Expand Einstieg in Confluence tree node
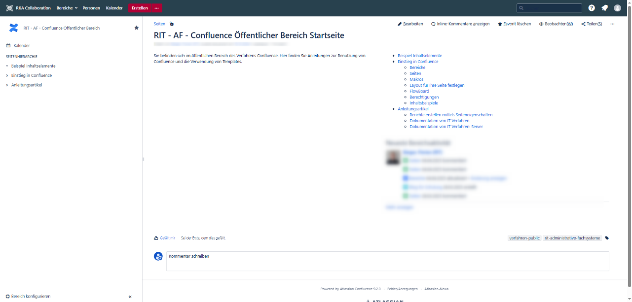The image size is (632, 302). (7, 75)
